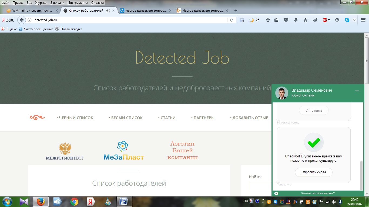This screenshot has height=207, width=369.
Task: Expand more tools chevron beside Skype
Action: point(354,20)
